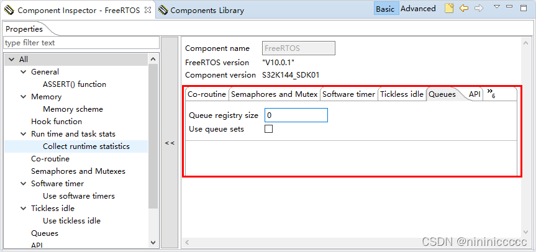The width and height of the screenshot is (536, 252).
Task: Open the Semaphores and Mutex tab
Action: [274, 94]
